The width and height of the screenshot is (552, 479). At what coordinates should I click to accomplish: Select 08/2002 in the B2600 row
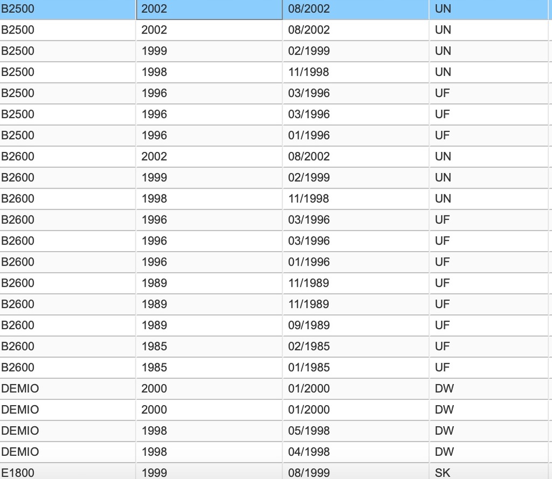coord(356,157)
